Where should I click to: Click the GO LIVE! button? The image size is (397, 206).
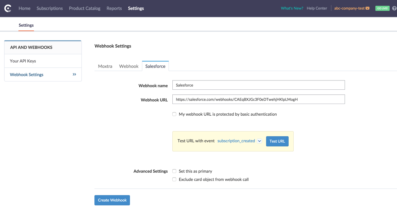coord(382,8)
